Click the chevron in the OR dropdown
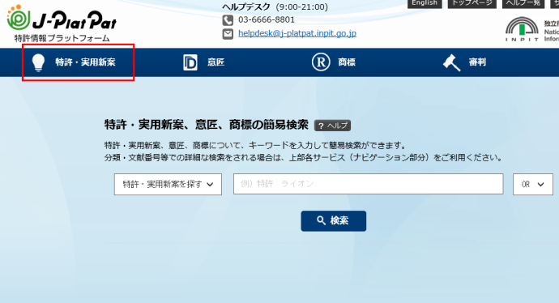Viewport: 559px width, 303px height. (541, 184)
